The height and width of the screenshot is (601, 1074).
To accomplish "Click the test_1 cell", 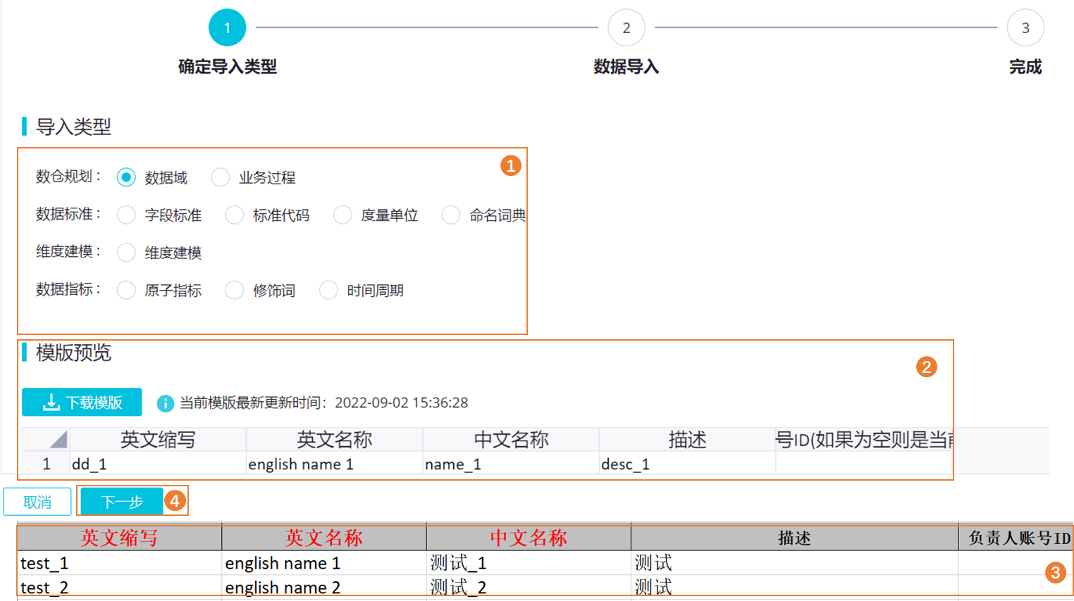I will (119, 563).
